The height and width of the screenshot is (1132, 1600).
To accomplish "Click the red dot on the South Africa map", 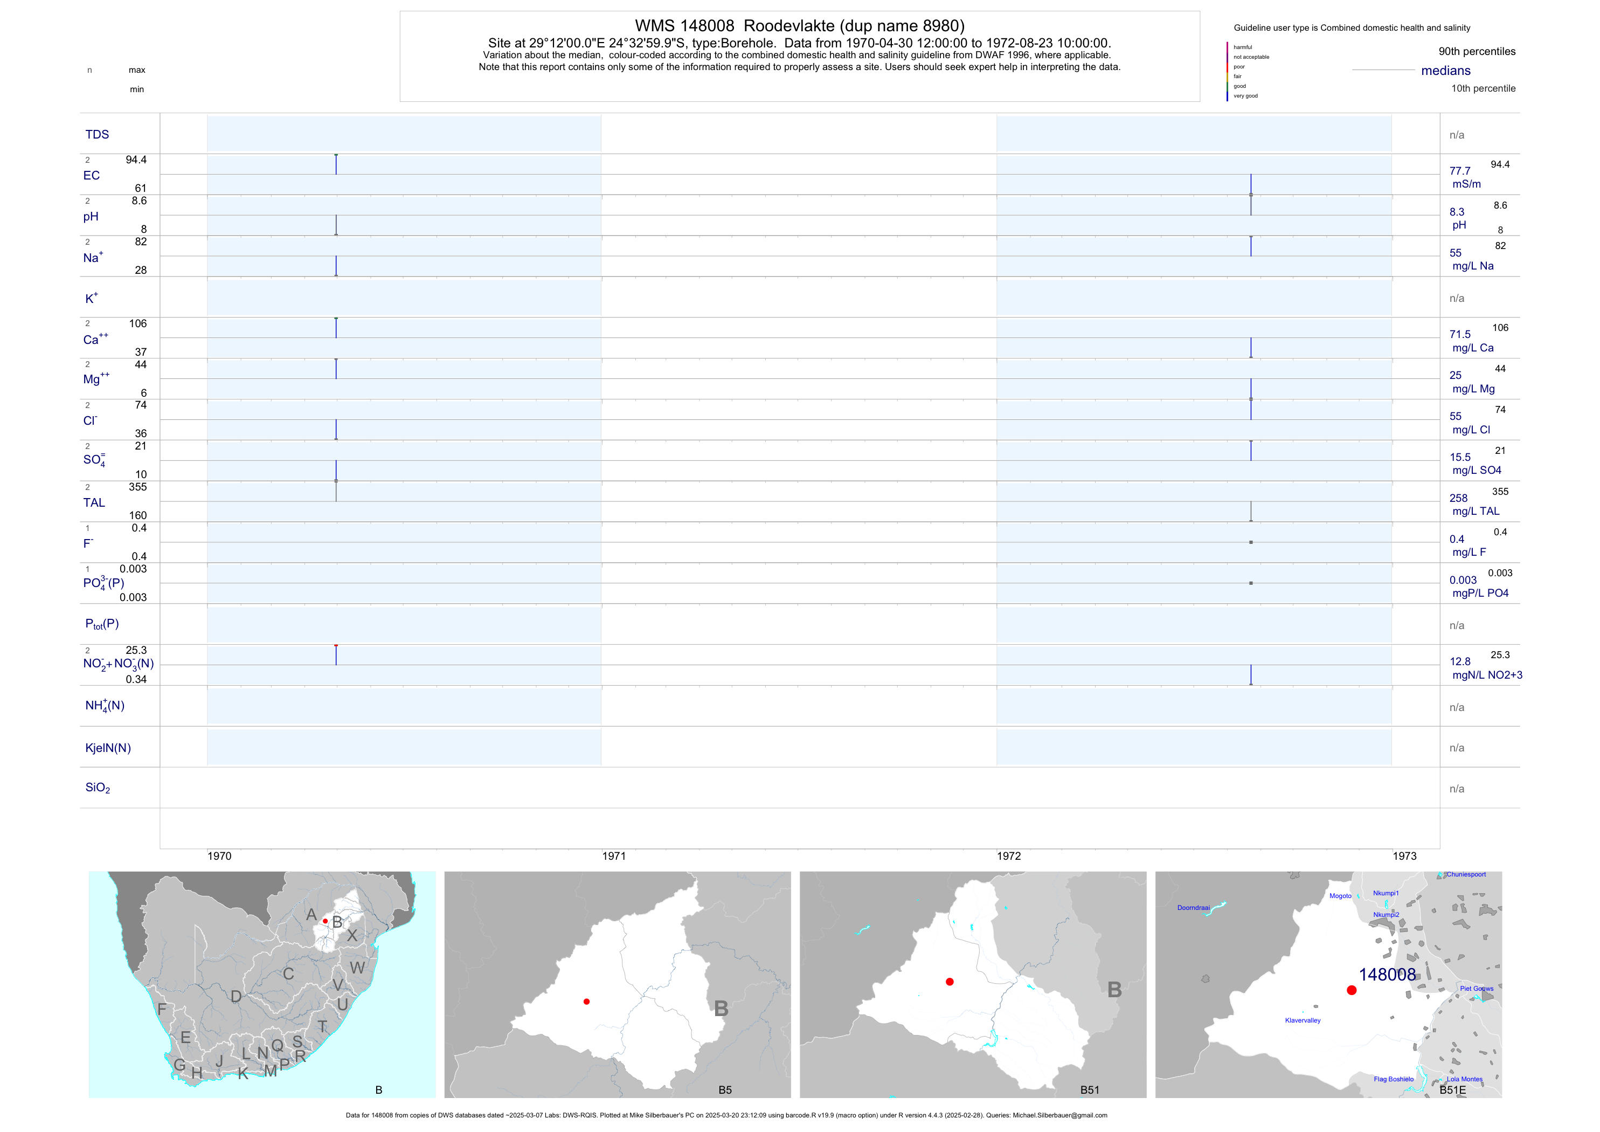I will (325, 921).
